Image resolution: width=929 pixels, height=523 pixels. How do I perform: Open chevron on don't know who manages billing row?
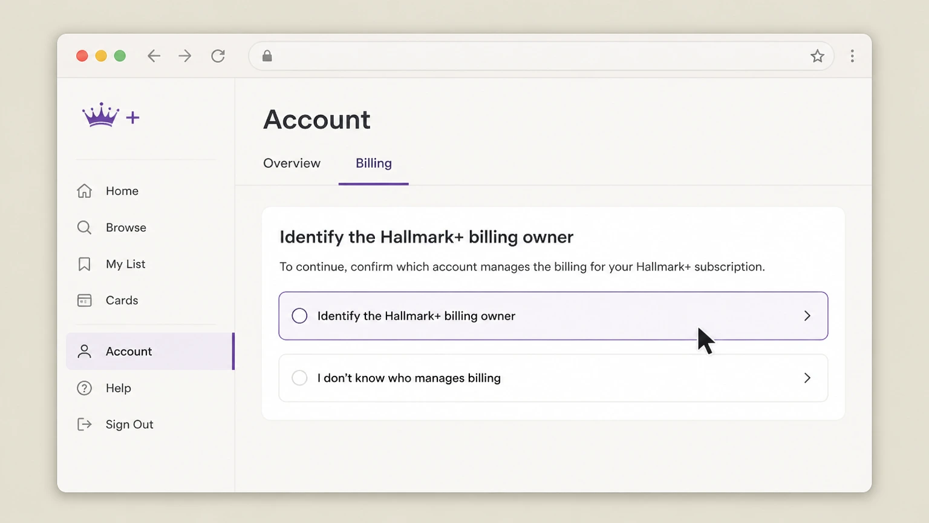[807, 378]
